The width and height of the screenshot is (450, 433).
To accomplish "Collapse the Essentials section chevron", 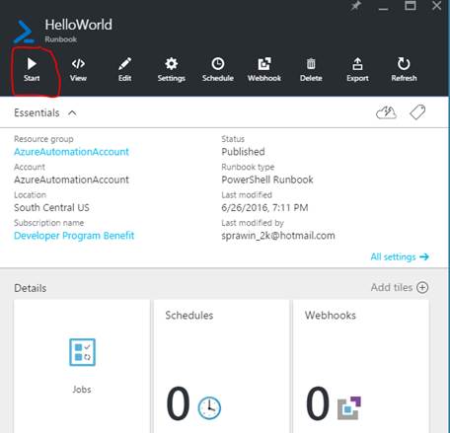I will 72,113.
